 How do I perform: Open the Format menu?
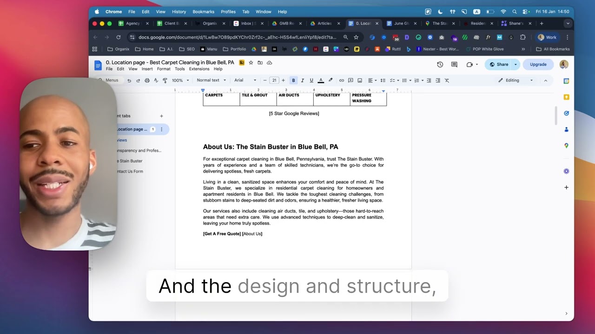[x=164, y=69]
